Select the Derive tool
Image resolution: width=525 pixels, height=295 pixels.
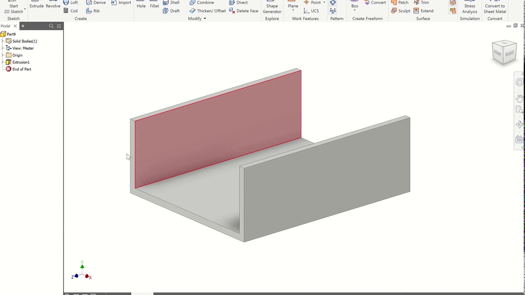pos(96,2)
